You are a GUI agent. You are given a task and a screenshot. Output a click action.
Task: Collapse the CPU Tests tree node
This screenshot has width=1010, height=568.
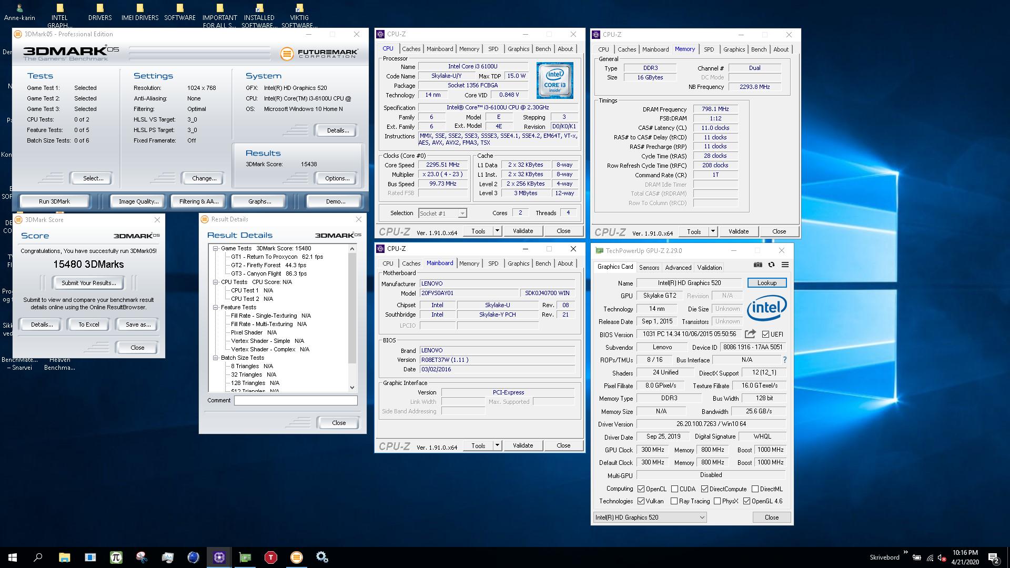coord(215,282)
